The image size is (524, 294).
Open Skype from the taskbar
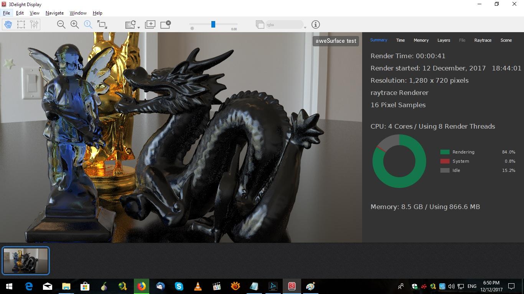tap(179, 286)
